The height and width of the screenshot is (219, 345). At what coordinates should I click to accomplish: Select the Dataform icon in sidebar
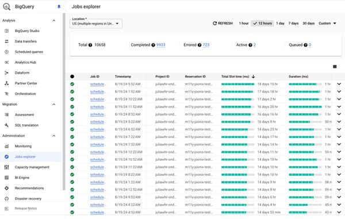click(x=6, y=73)
